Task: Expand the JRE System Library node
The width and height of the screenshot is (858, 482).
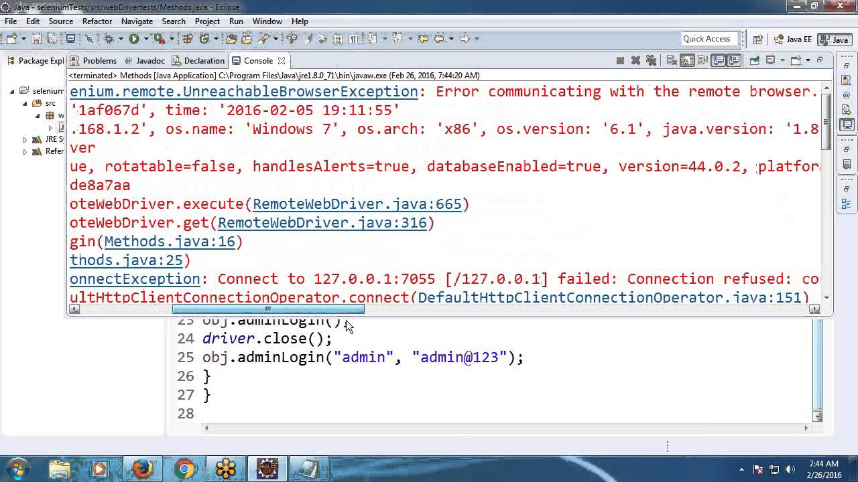Action: pyautogui.click(x=25, y=139)
